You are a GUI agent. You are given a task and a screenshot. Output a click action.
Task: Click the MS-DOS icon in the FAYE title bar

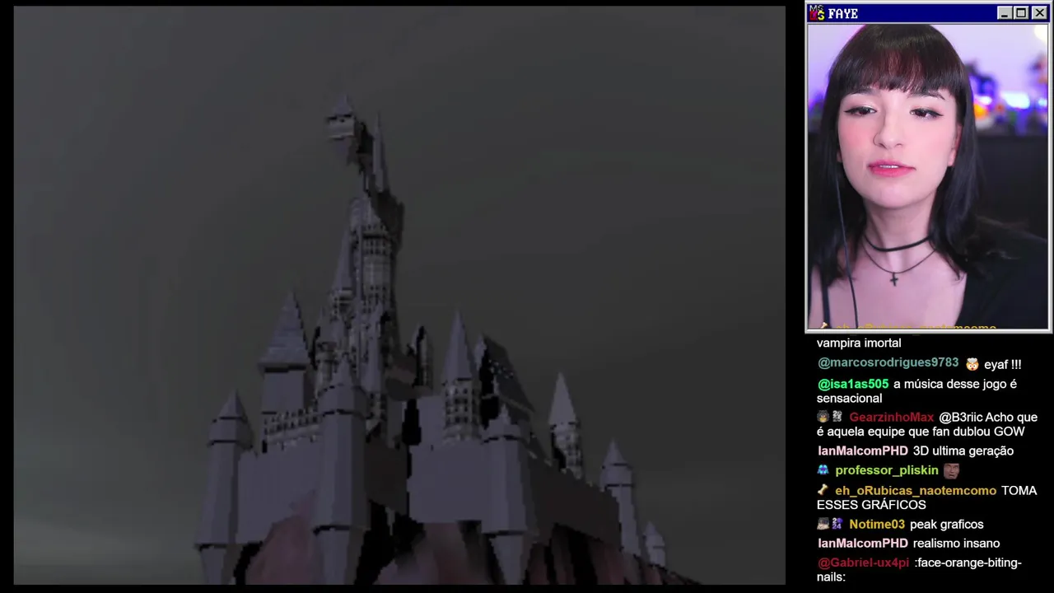point(817,13)
